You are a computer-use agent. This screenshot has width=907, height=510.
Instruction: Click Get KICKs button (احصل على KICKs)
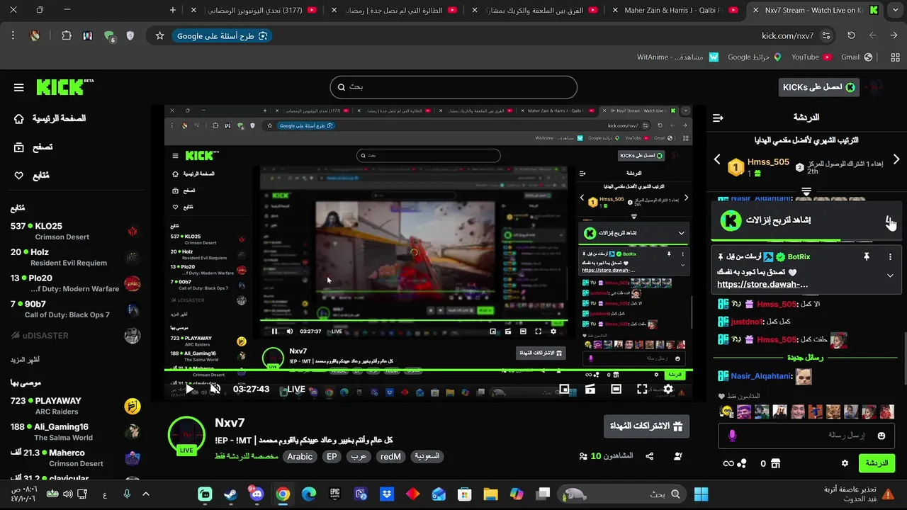point(818,87)
